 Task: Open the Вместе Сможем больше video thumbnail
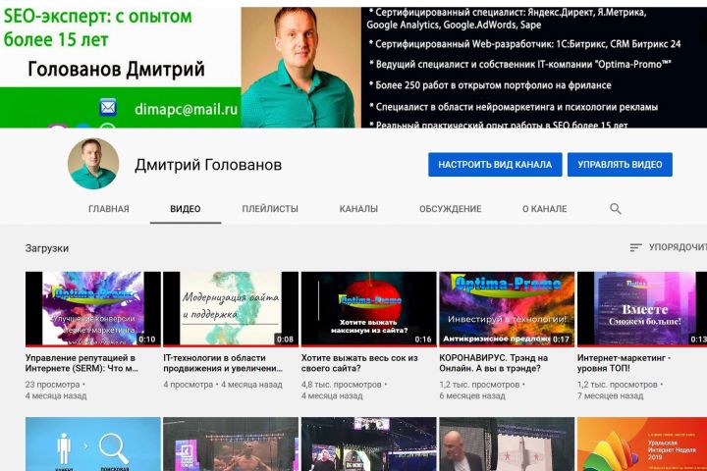(642, 309)
